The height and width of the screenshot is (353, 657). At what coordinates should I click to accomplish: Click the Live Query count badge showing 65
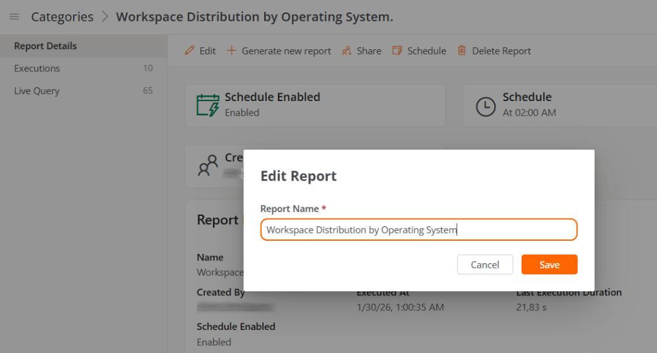point(148,91)
